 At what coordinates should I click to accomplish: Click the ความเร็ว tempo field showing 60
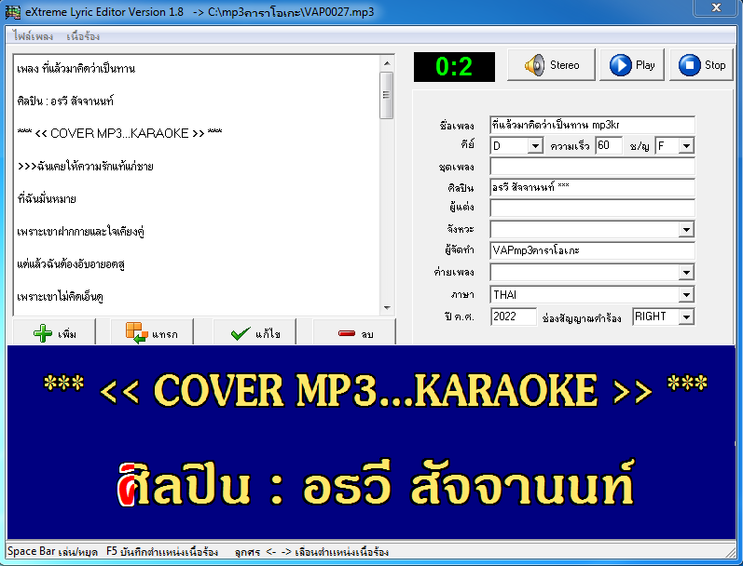coord(609,145)
